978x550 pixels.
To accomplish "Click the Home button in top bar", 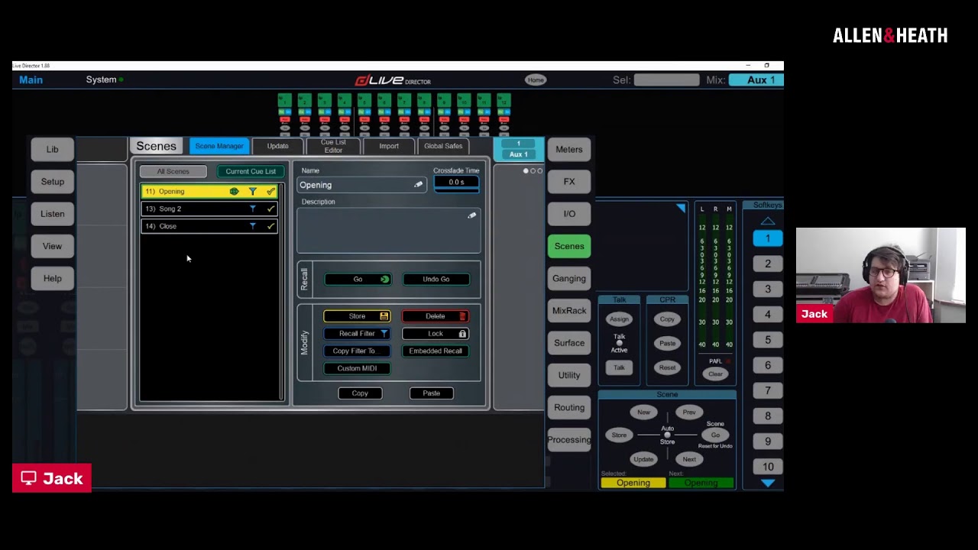I will pyautogui.click(x=536, y=79).
